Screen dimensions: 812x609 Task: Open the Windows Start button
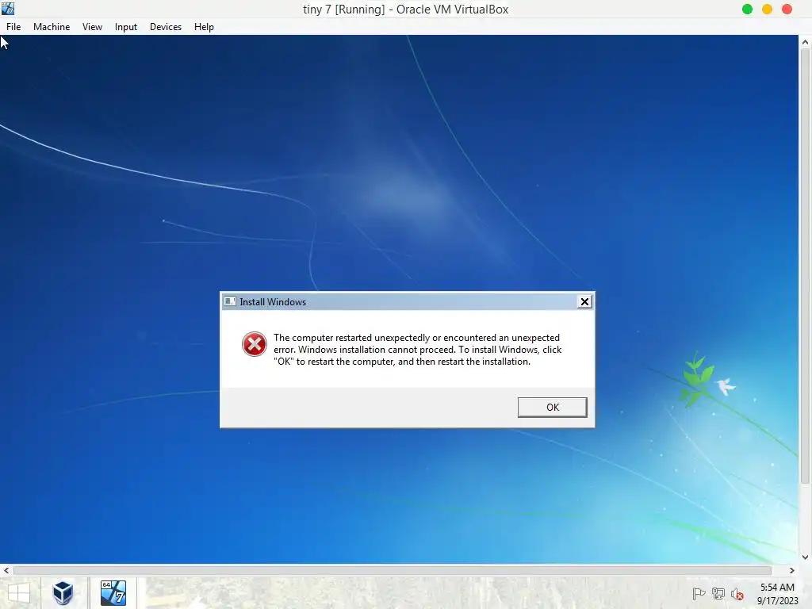tap(19, 593)
